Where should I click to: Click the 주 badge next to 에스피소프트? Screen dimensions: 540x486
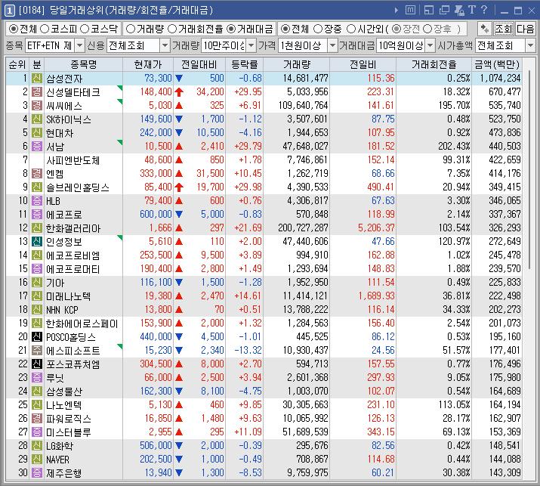tap(37, 350)
